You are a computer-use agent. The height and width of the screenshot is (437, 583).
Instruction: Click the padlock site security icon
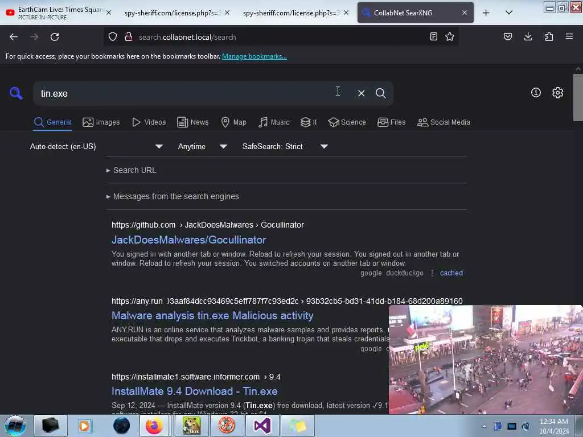pyautogui.click(x=129, y=37)
